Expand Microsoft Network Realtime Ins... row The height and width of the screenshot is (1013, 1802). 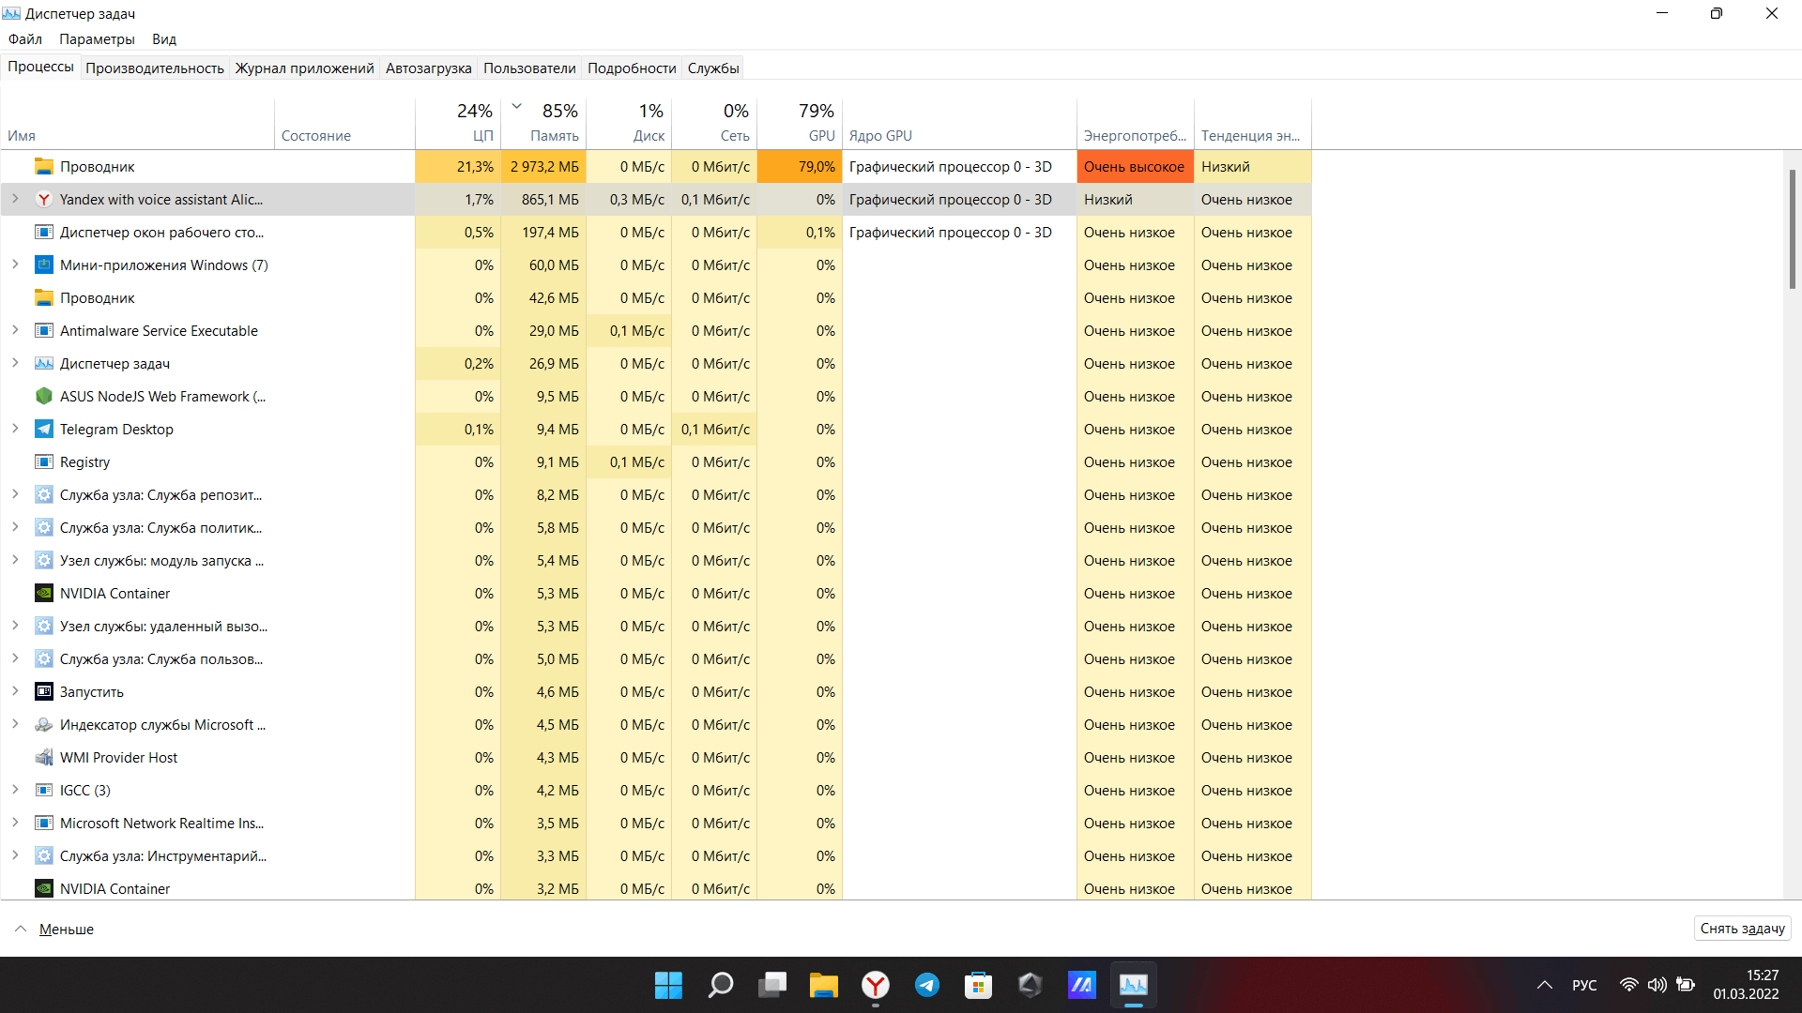pos(15,823)
